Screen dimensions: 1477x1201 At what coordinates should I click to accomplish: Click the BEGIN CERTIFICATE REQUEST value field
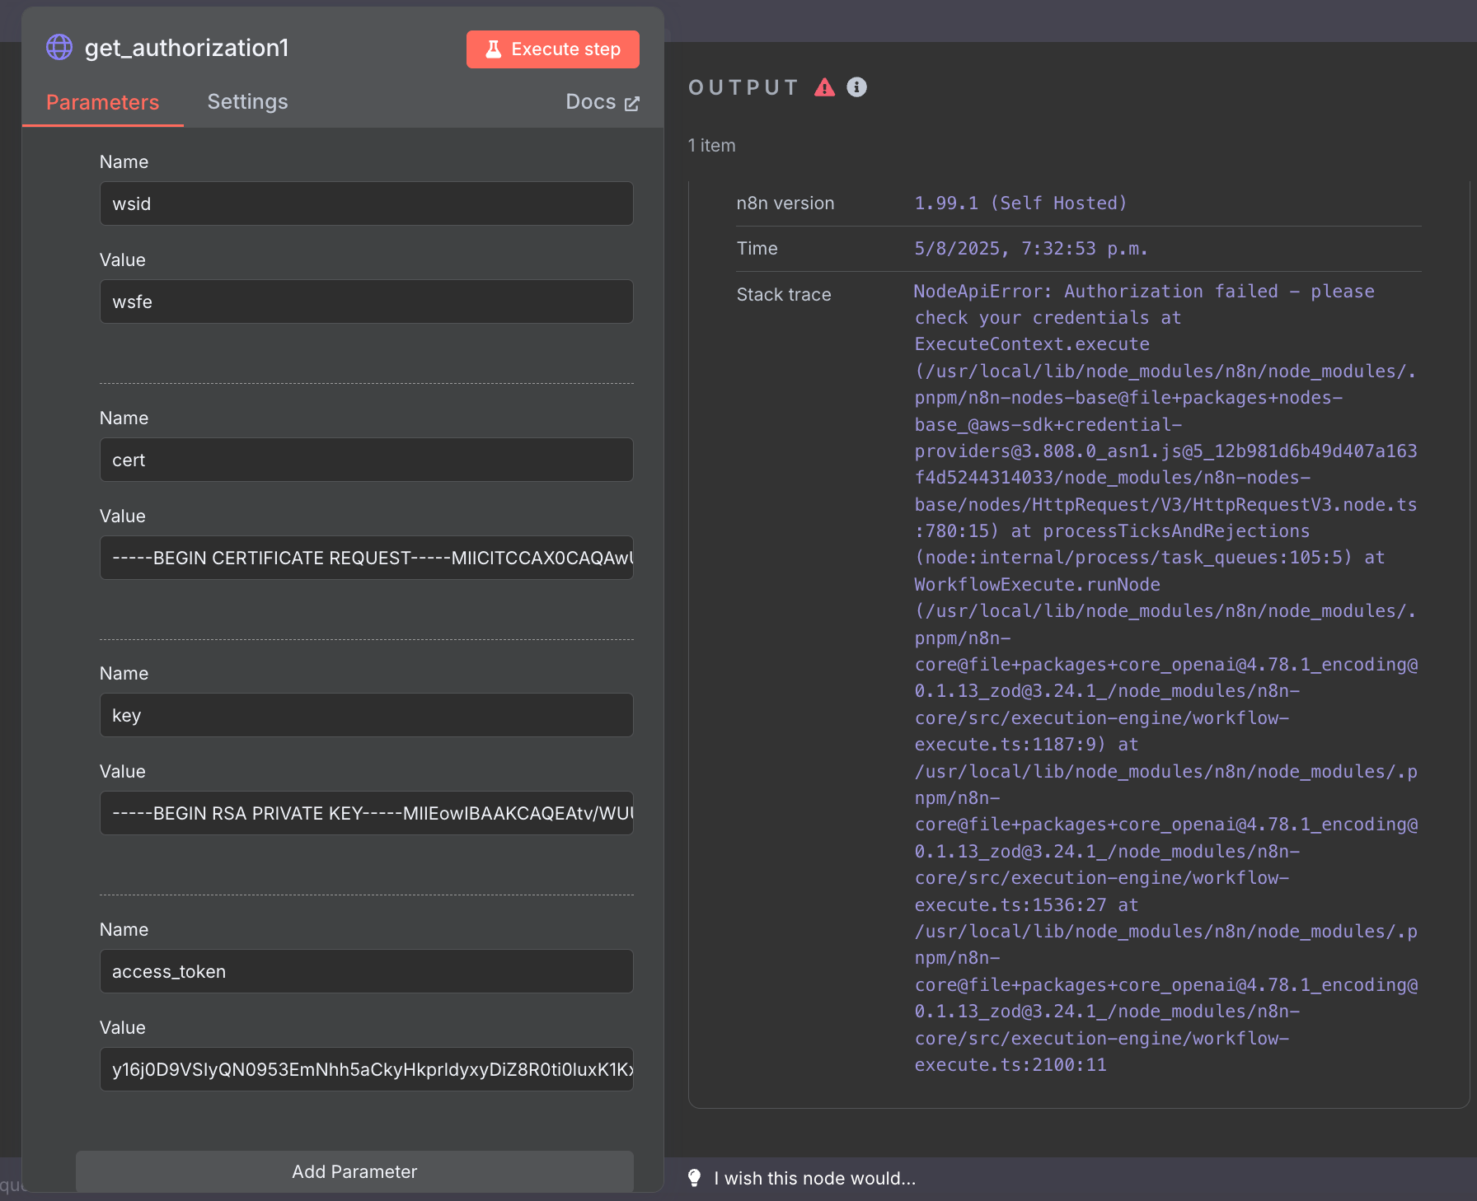tap(366, 558)
